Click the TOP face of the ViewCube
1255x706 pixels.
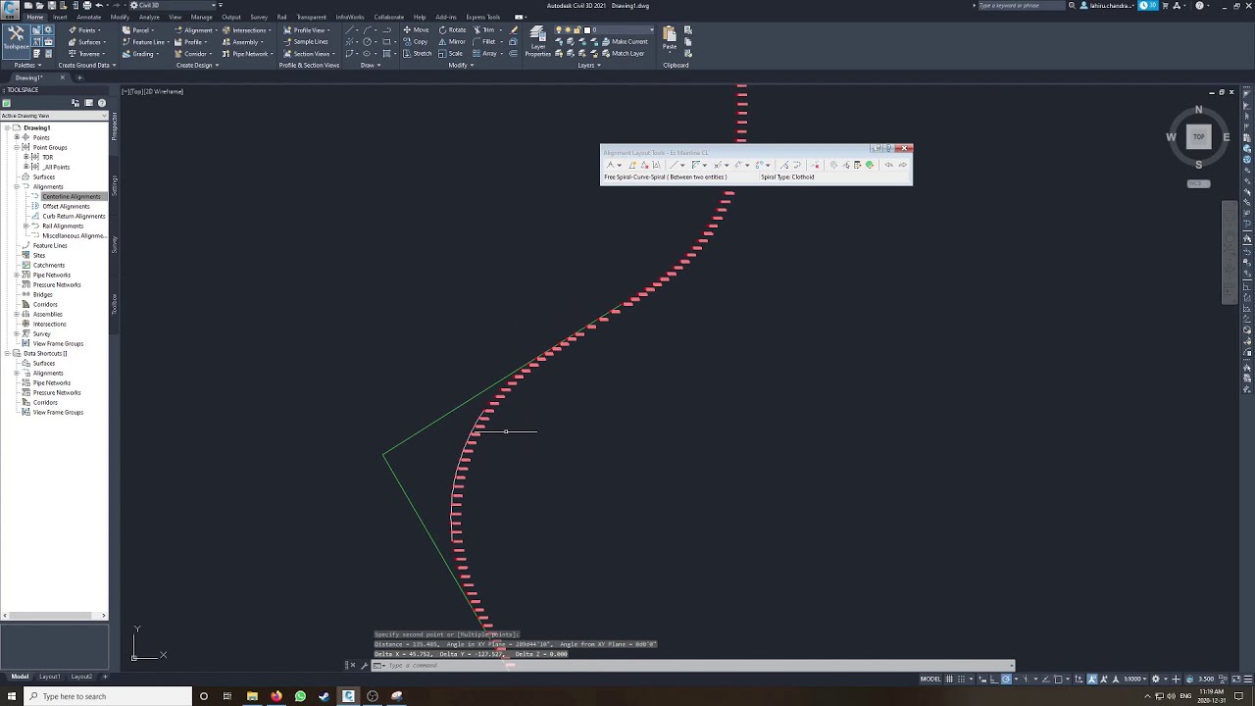[x=1198, y=137]
